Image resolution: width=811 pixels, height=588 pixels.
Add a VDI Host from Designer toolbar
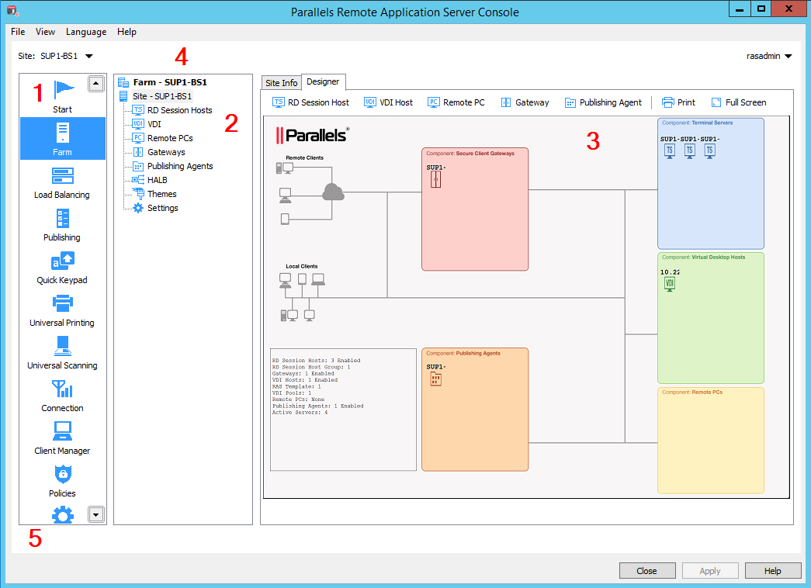[388, 102]
